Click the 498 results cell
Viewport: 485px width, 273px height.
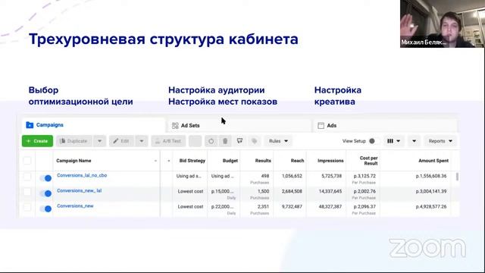[265, 176]
